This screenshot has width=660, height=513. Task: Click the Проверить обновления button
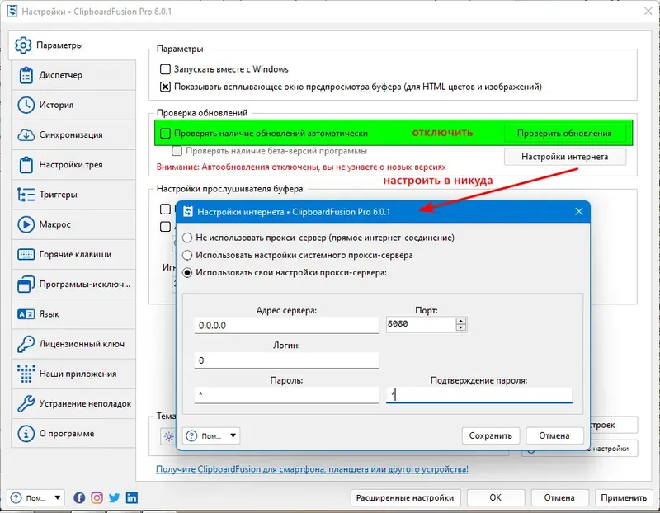[x=564, y=134]
